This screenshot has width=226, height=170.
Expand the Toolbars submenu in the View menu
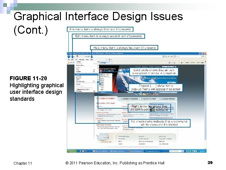(87, 62)
